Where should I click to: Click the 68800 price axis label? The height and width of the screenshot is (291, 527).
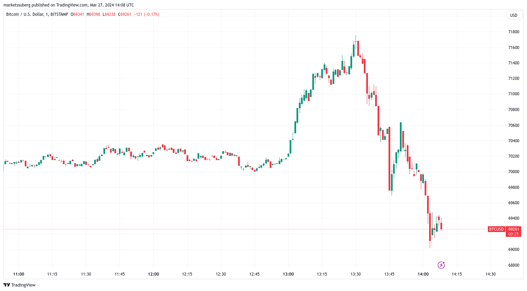click(x=514, y=265)
